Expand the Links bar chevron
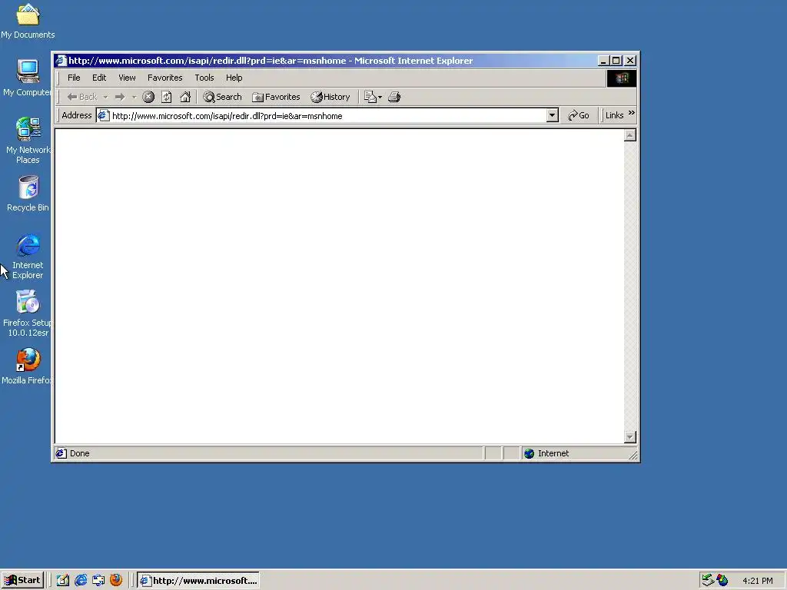Screen dimensions: 787x590 click(632, 113)
